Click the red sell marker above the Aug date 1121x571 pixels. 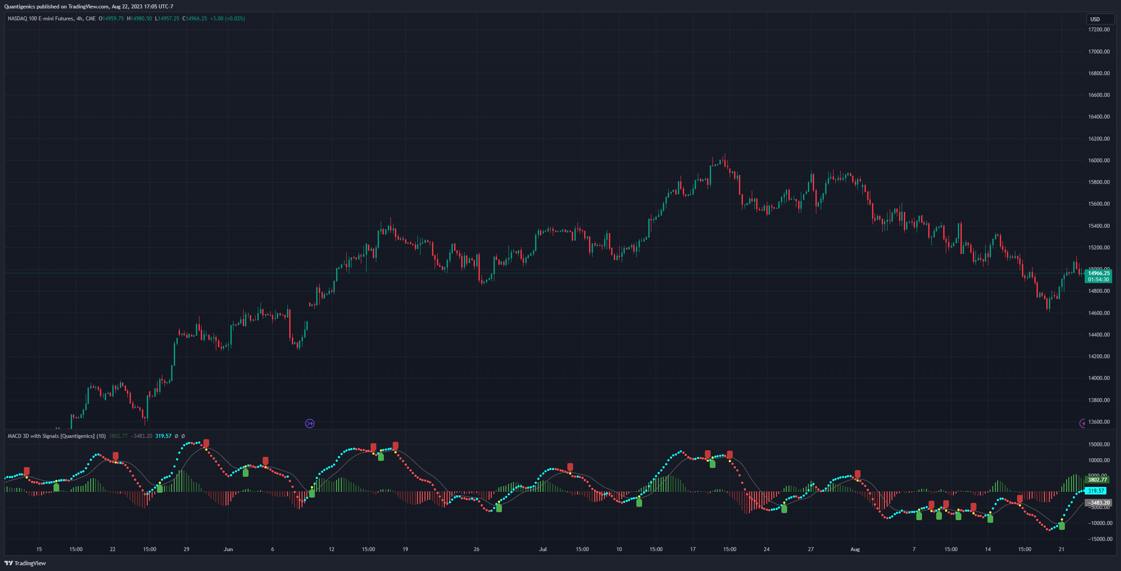pyautogui.click(x=857, y=474)
